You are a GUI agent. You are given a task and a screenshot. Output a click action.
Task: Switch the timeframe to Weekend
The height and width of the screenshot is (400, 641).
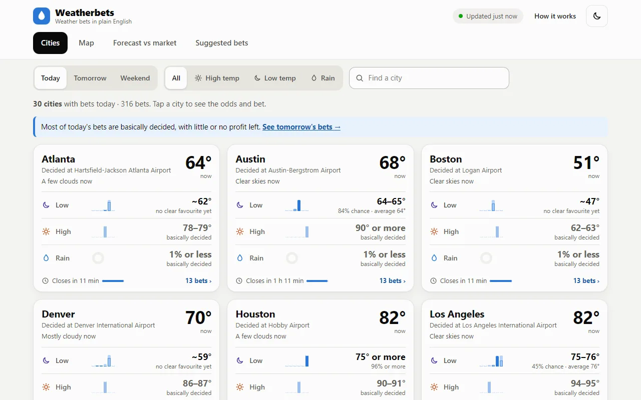[135, 78]
